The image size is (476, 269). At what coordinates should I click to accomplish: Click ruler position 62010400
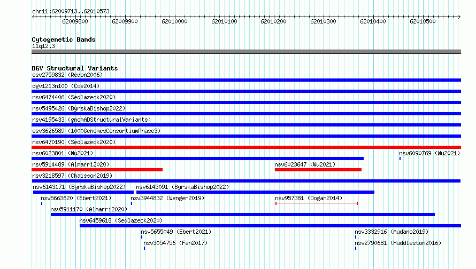[373, 21]
